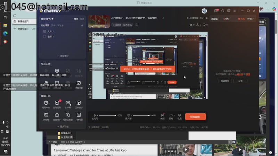Screen dimensions: 278x156
Task: Toggle the taskbar microphone tray icon
Action: [3, 122]
